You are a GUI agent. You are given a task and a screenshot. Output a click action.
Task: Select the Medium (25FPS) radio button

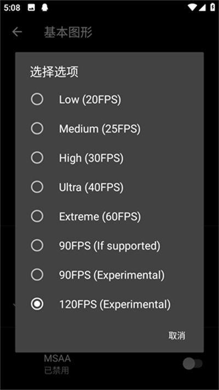[37, 129]
